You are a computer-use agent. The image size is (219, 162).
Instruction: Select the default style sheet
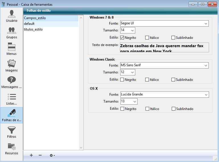pyautogui.click(x=29, y=24)
